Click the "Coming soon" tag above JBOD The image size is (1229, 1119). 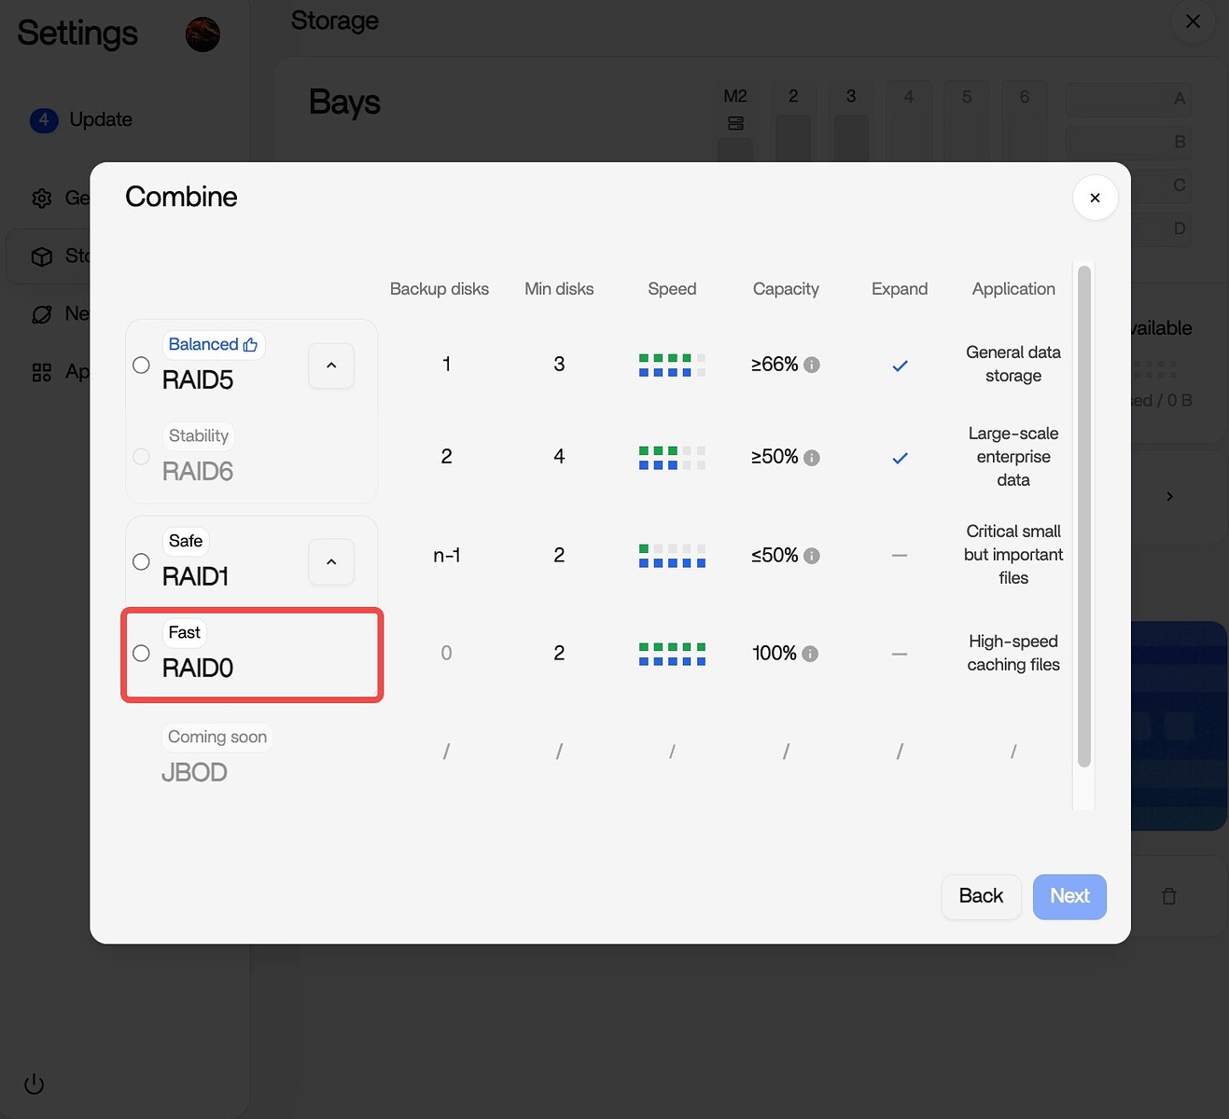click(x=217, y=737)
